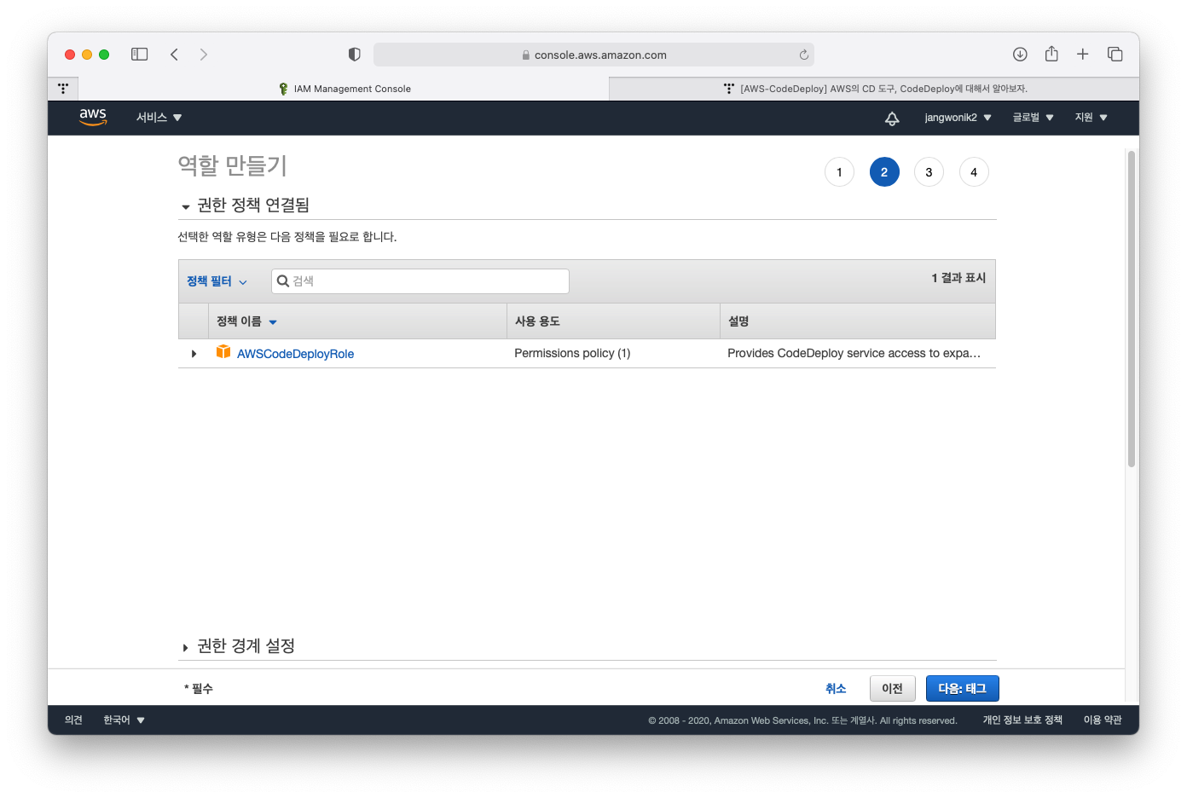The height and width of the screenshot is (798, 1187).
Task: Jump to step 4 in the wizard
Action: [x=974, y=172]
